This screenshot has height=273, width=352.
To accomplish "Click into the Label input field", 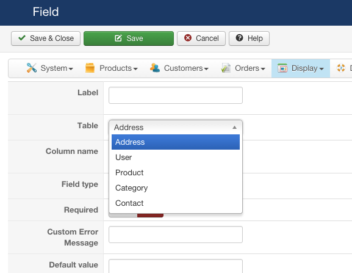I will tap(176, 95).
